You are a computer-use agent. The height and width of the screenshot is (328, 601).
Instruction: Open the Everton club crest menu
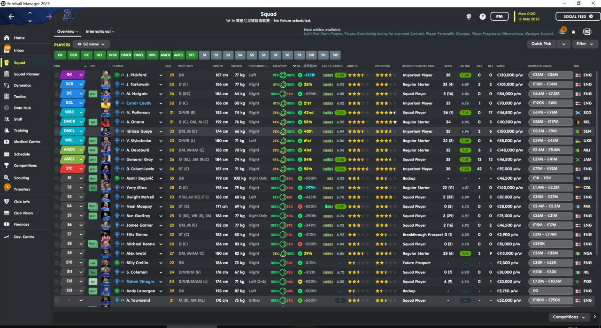[x=69, y=17]
